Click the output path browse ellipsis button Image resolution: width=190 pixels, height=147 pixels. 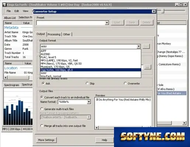point(147,67)
